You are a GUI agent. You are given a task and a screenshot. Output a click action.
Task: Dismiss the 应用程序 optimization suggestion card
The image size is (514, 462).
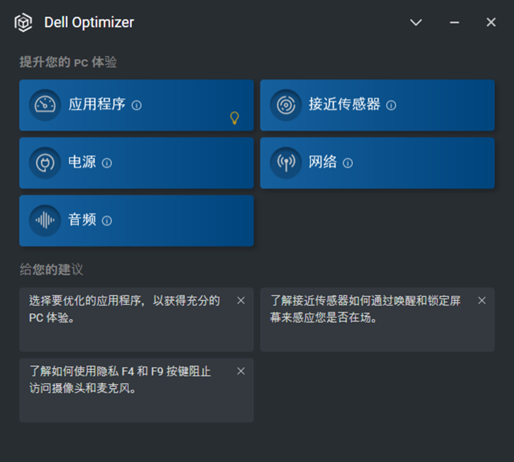click(x=241, y=300)
